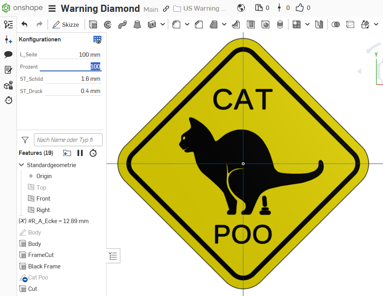Viewport: 383px width, 296px height.
Task: Click the ST_Schild value field
Action: (73, 79)
